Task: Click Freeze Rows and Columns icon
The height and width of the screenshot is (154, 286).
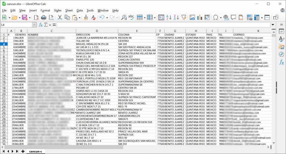Action: 257,17
